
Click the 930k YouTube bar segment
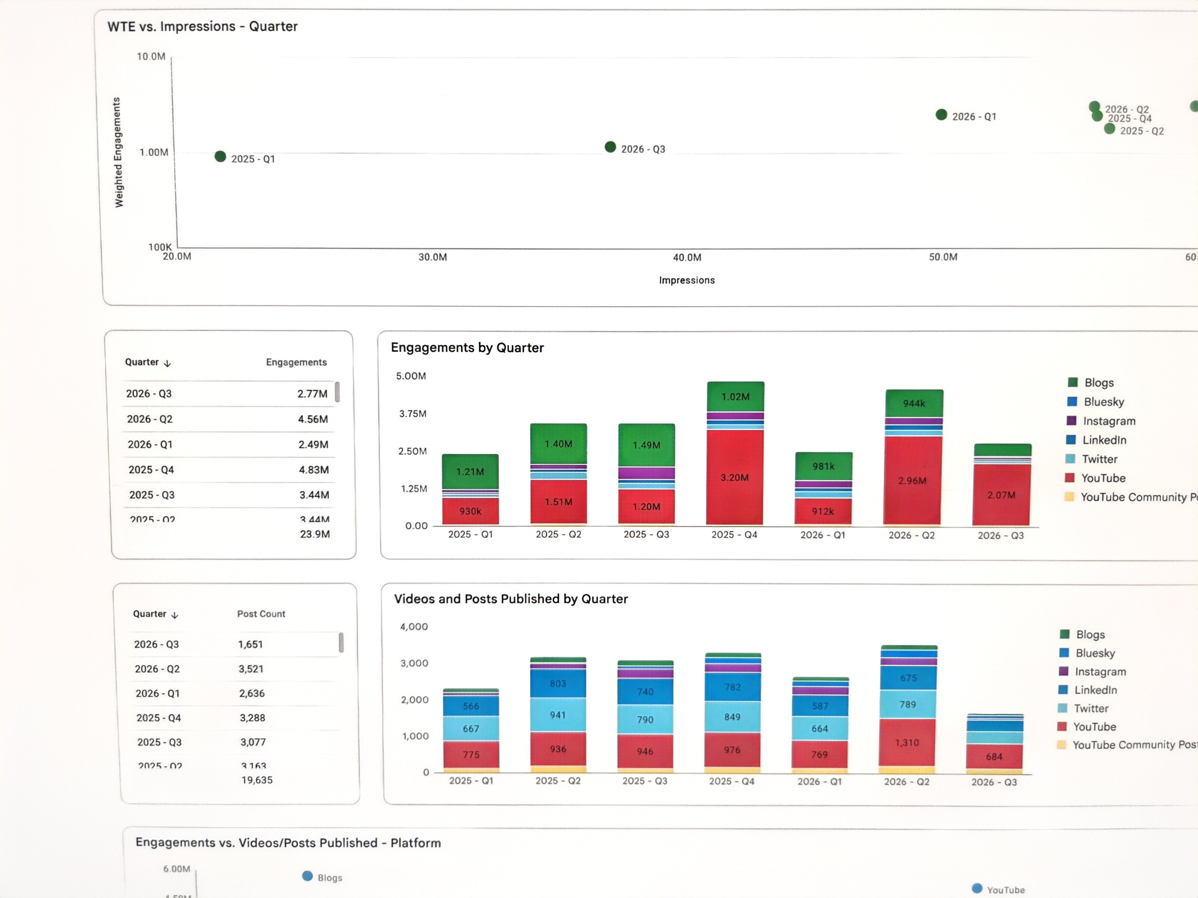(470, 511)
